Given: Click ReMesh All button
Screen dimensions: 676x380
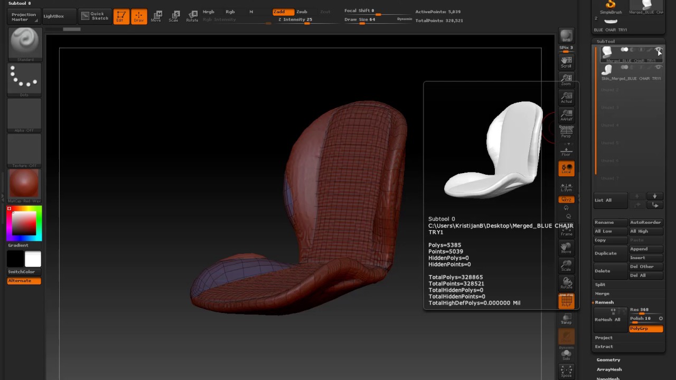Looking at the screenshot, I should coord(611,320).
